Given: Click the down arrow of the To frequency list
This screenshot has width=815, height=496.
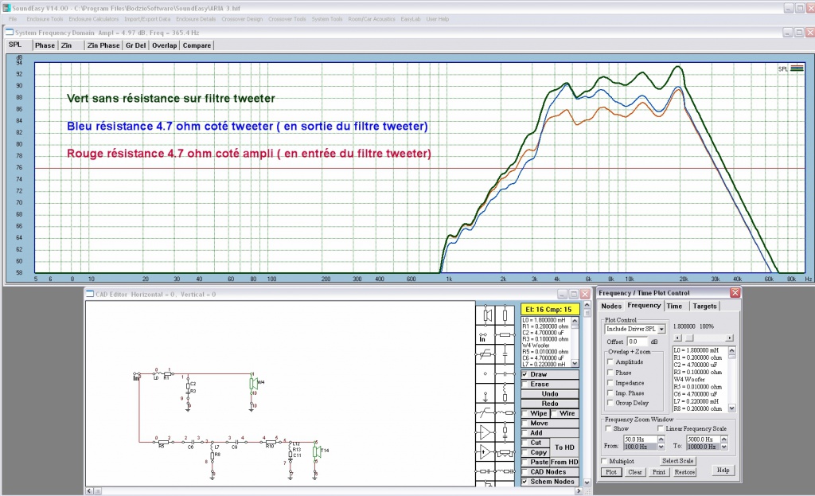Looking at the screenshot, I should (x=724, y=447).
